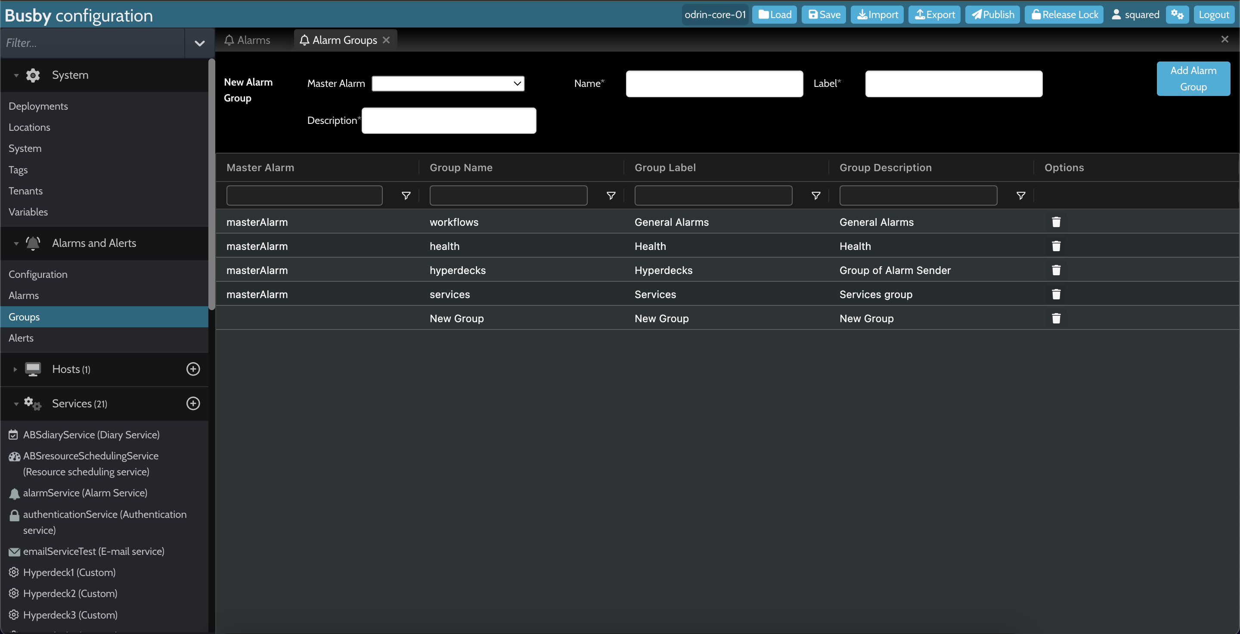1240x634 pixels.
Task: Click the Load button
Action: (x=775, y=15)
